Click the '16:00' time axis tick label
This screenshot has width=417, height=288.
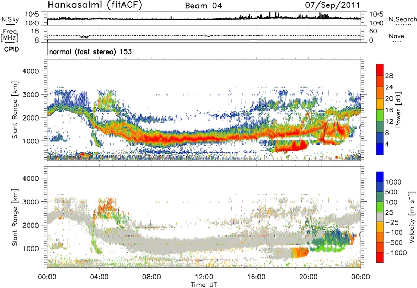click(256, 277)
